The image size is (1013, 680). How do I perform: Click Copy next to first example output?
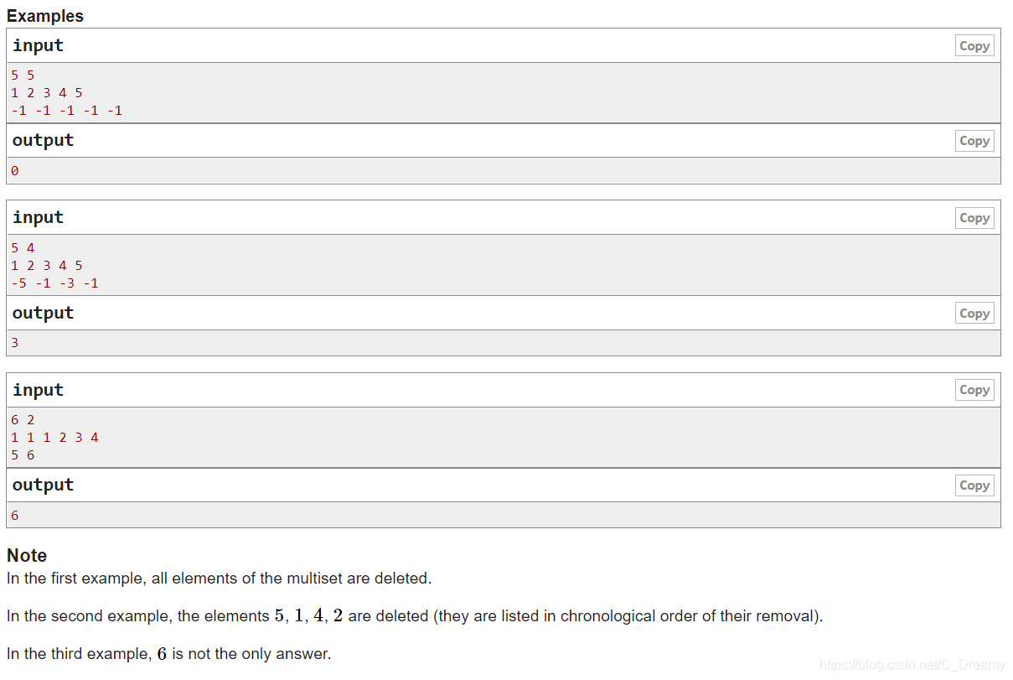pyautogui.click(x=974, y=141)
